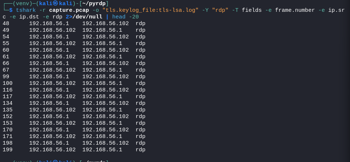Viewport: 350px width, 162px height.
Task: Click destination IP on frame 171 row
Action: pyautogui.click(x=102, y=136)
